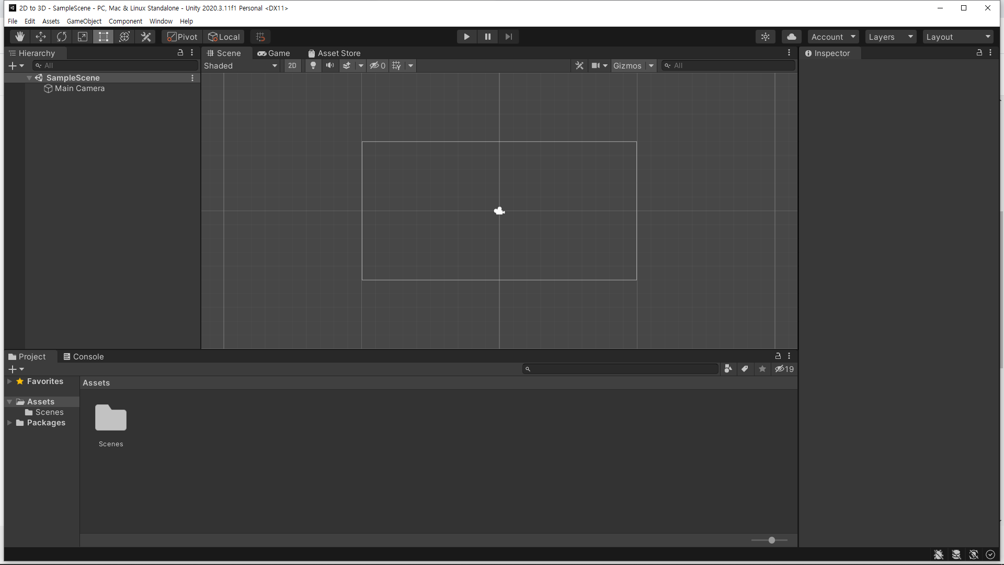Select the Move tool

pyautogui.click(x=41, y=37)
